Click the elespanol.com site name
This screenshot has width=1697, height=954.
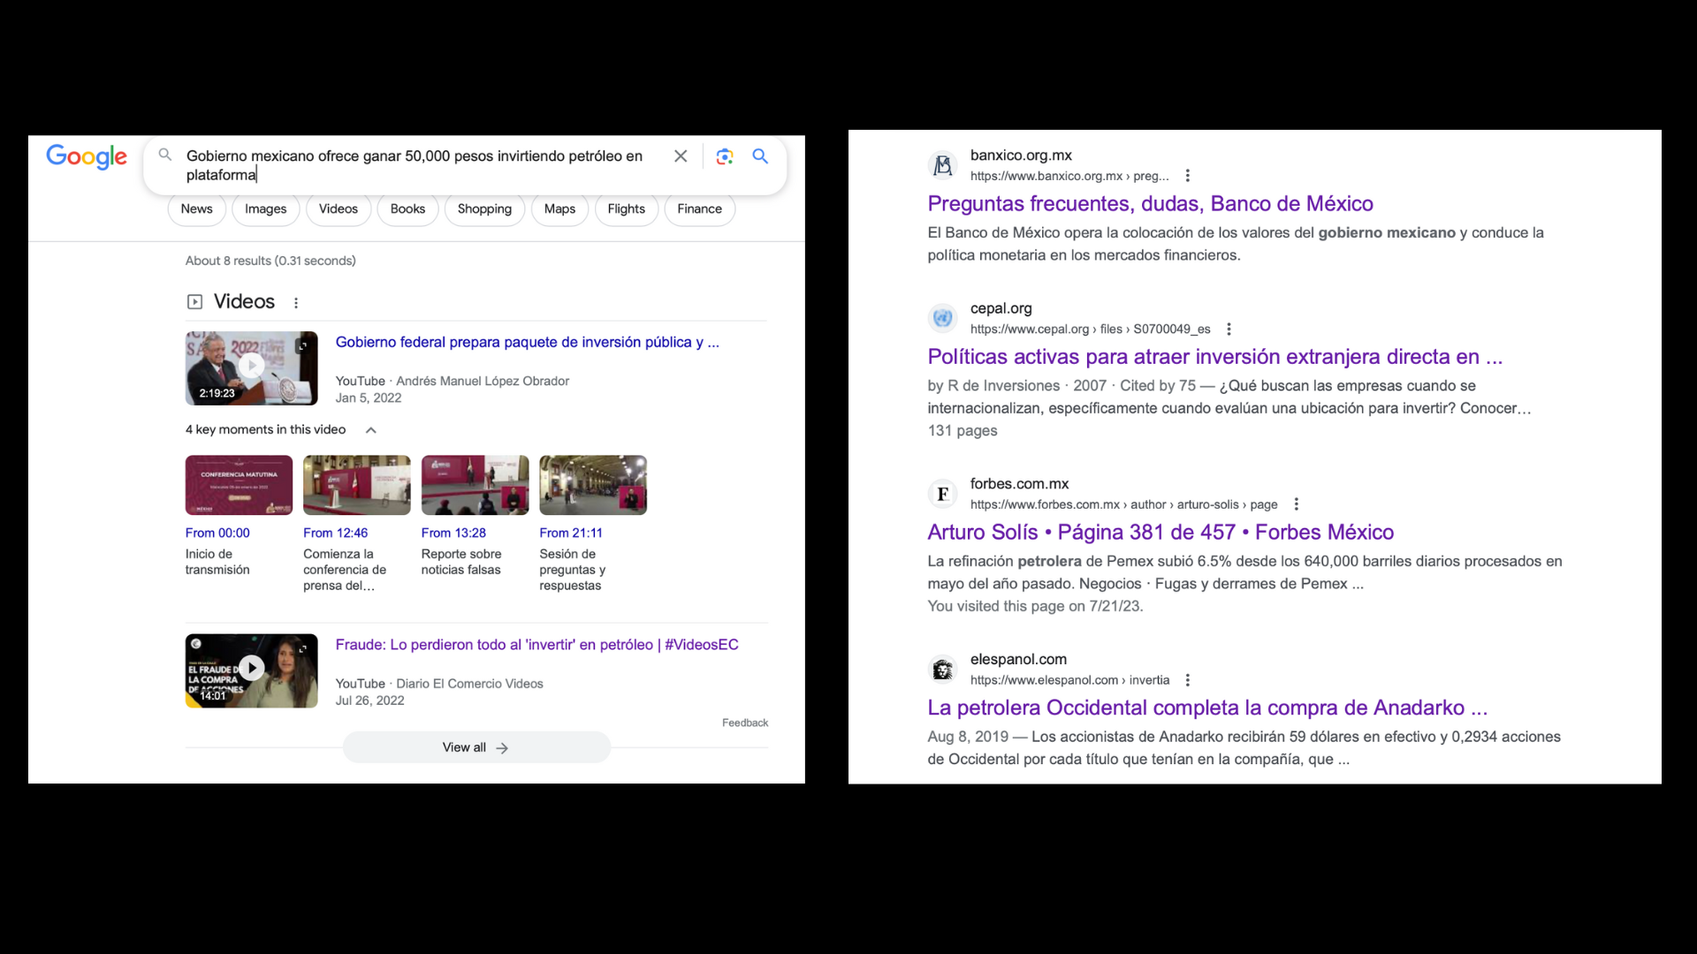pos(1018,660)
